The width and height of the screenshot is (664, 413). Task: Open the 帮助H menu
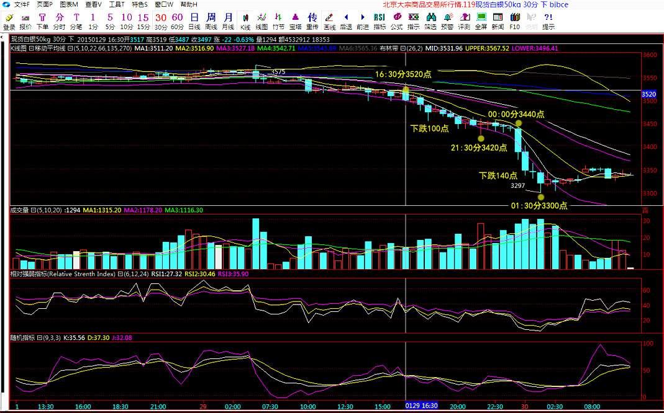[189, 4]
